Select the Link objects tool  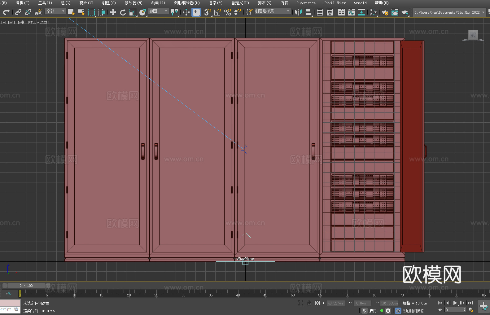coord(18,12)
